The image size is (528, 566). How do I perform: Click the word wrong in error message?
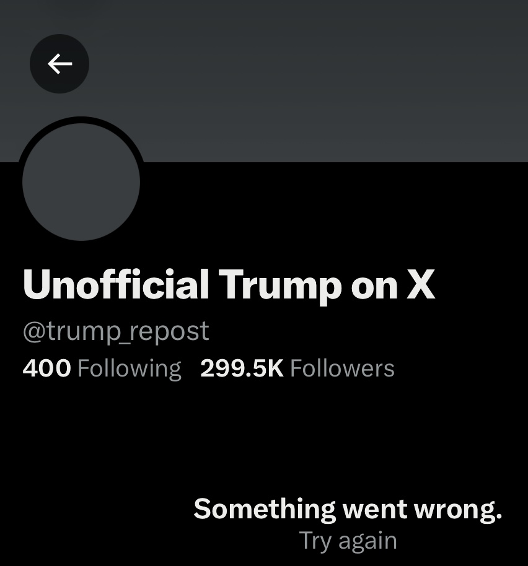tap(457, 510)
